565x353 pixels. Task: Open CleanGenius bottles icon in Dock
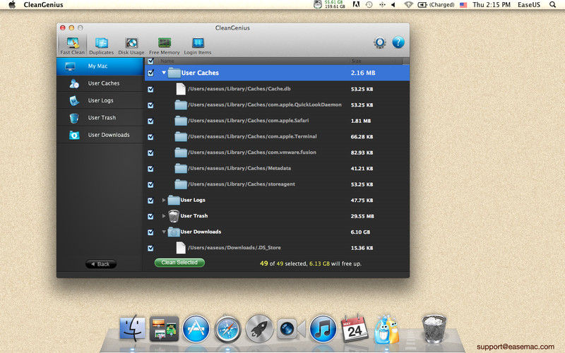point(386,329)
